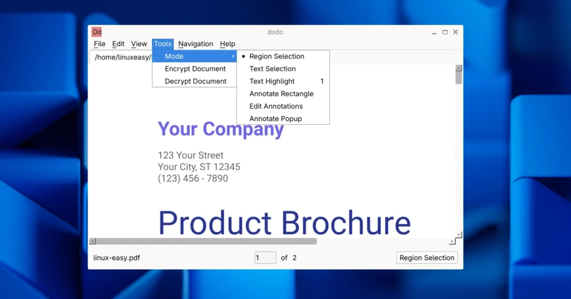
Task: Click the horizontal scrollbar right arrow
Action: (x=452, y=242)
